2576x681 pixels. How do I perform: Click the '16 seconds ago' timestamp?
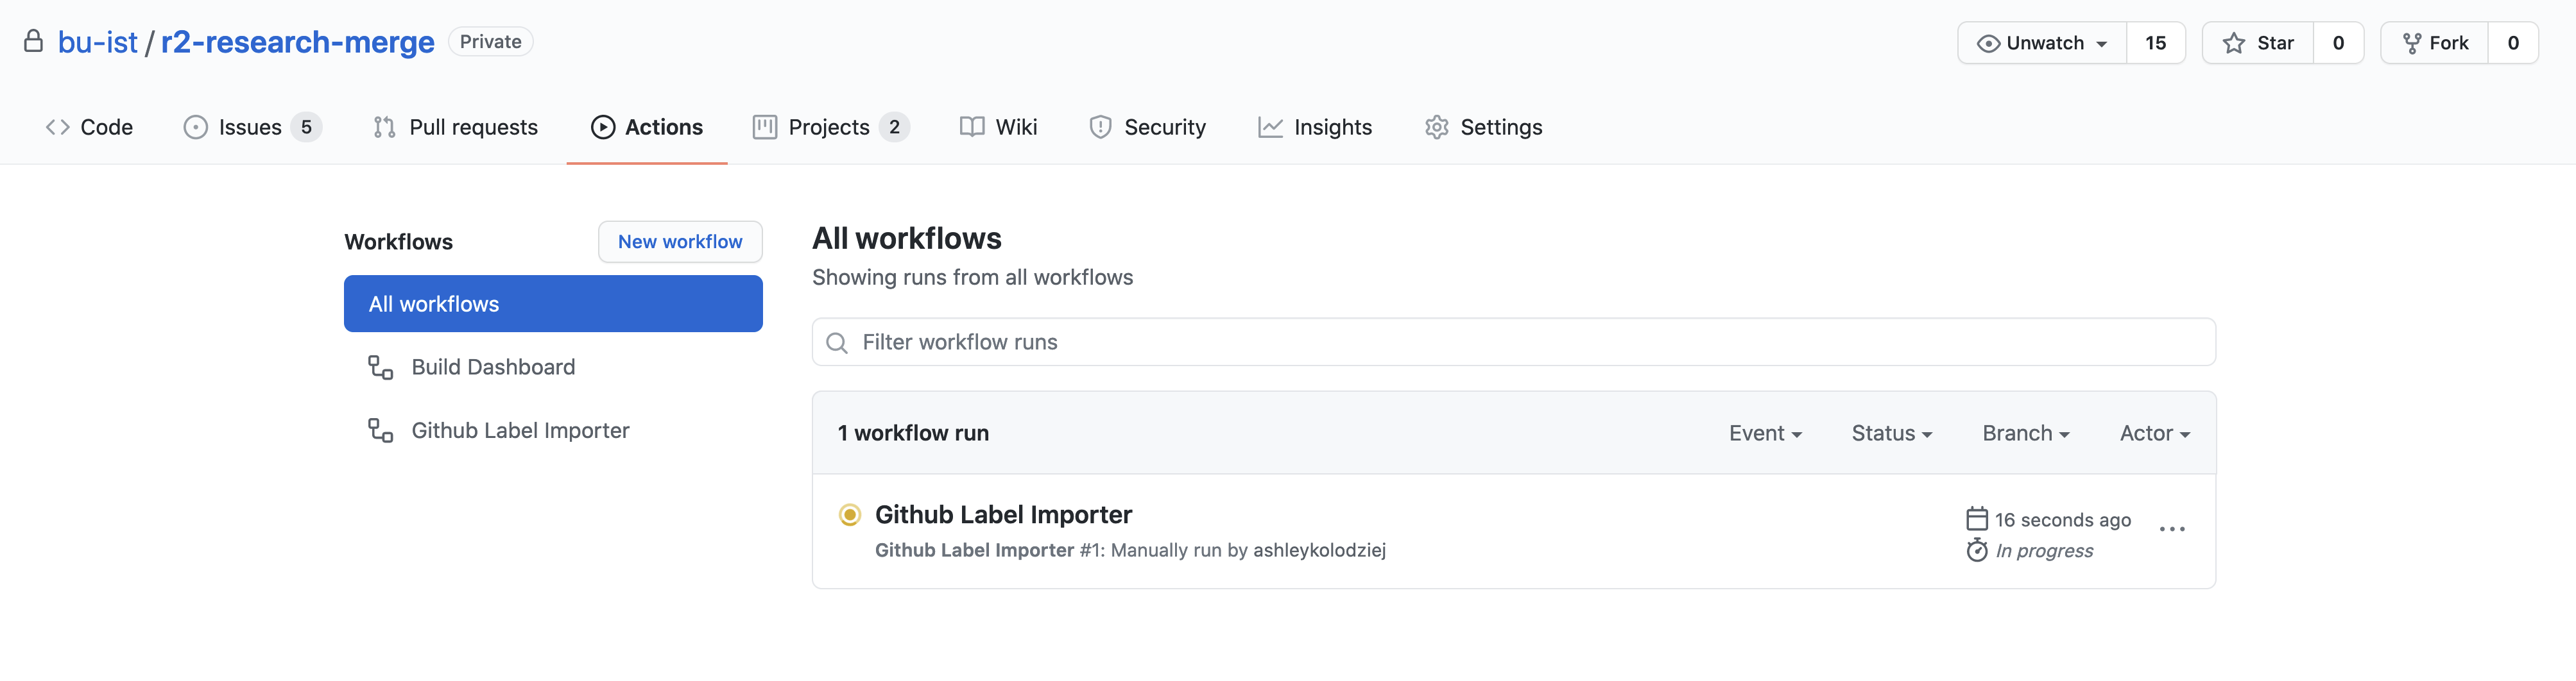pos(2062,520)
